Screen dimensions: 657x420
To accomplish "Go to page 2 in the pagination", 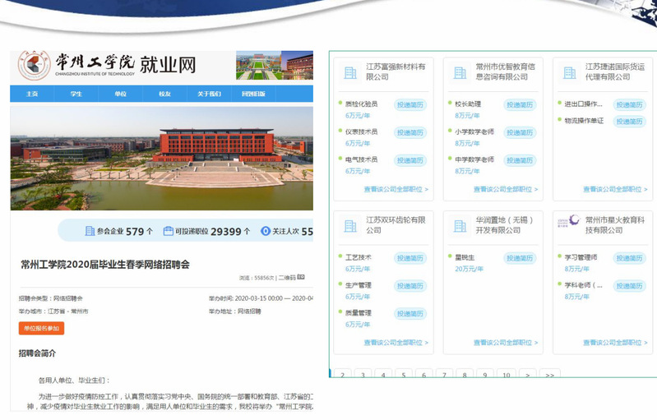I will tap(343, 374).
